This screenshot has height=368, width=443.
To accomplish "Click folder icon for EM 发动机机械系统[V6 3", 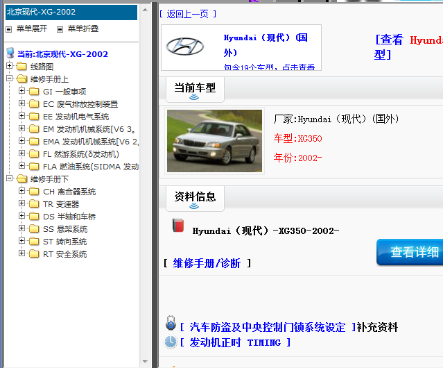I will [x=34, y=129].
